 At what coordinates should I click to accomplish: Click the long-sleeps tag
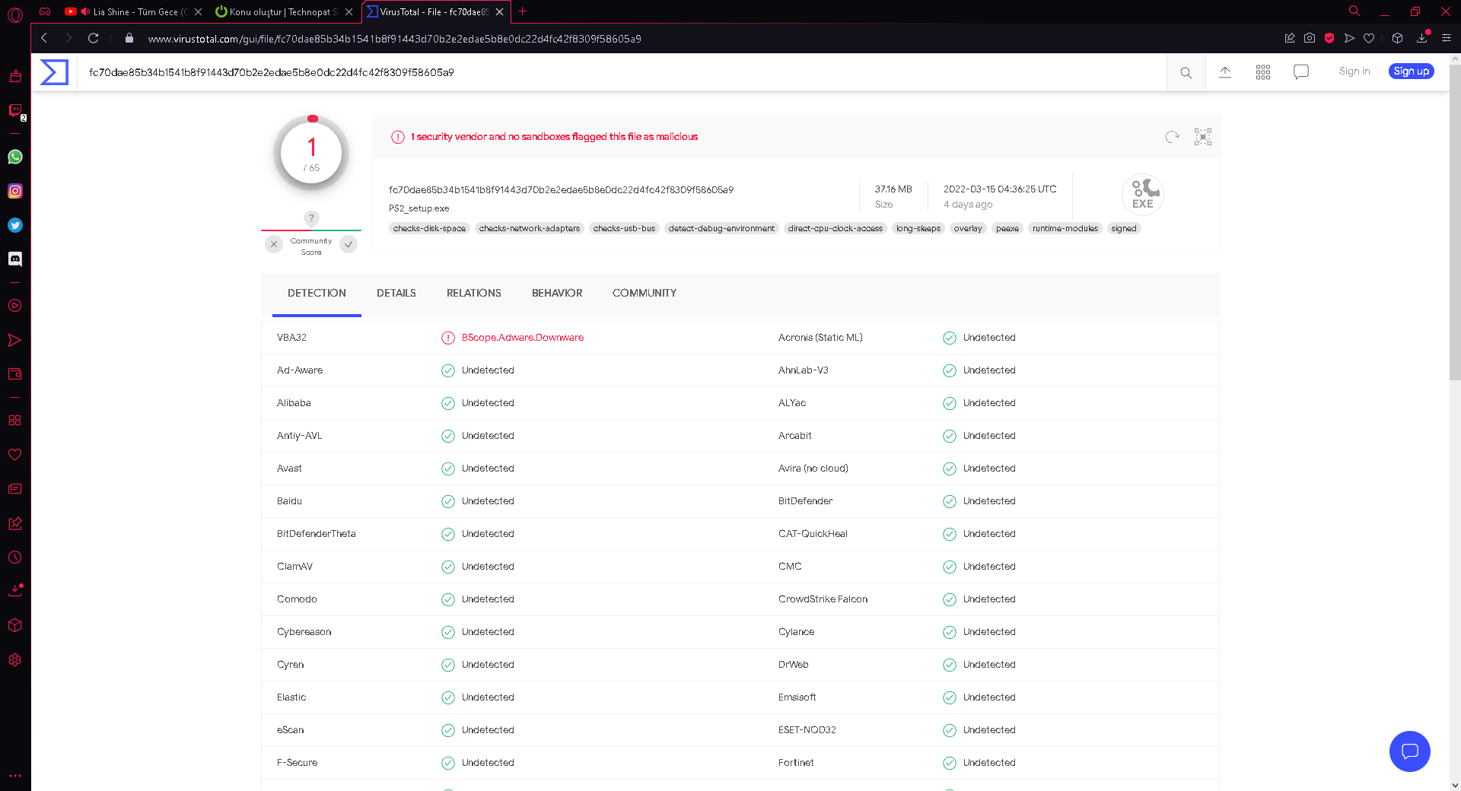[918, 228]
